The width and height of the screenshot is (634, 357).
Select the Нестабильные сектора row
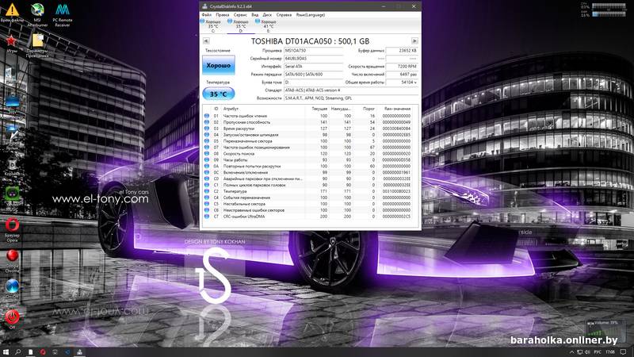pos(310,204)
